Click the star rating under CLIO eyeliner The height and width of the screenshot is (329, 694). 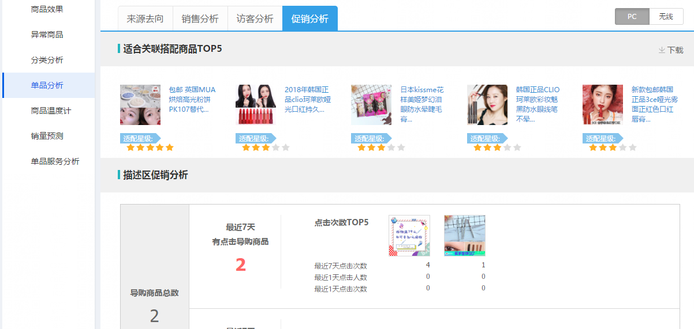497,148
